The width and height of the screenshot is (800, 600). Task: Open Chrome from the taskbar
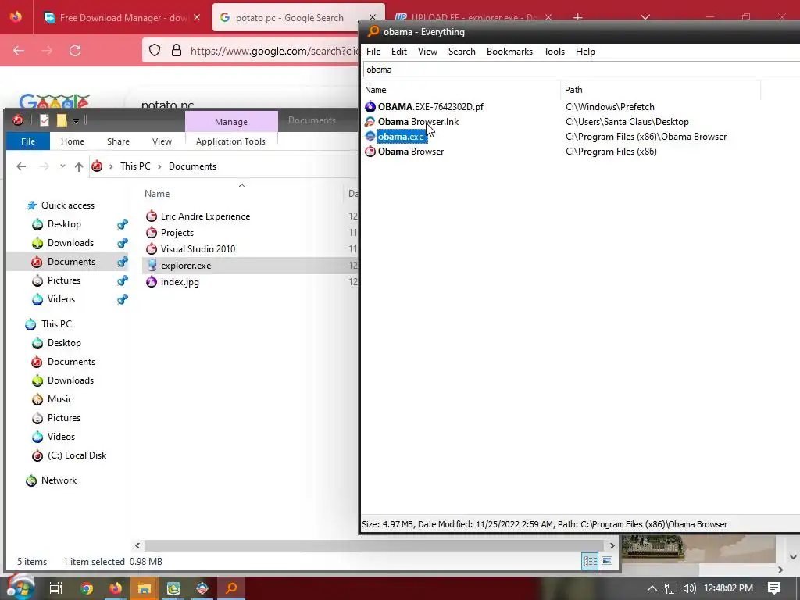pos(87,588)
